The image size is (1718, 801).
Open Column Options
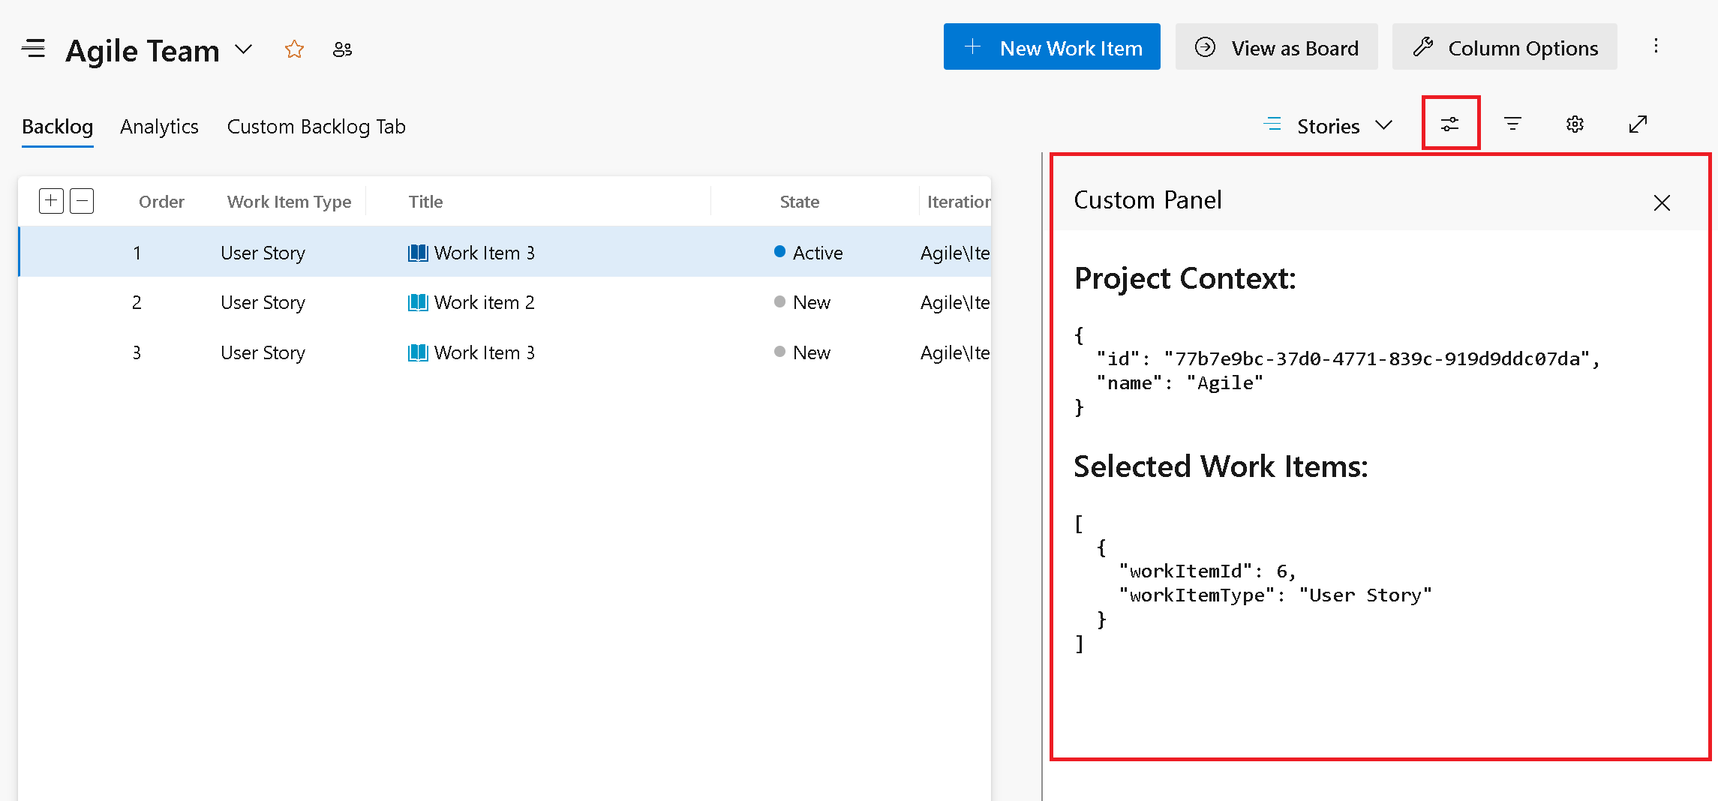pos(1504,47)
